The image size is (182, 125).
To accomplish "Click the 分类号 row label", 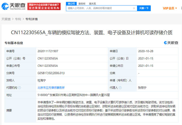I will click(x=10, y=73).
